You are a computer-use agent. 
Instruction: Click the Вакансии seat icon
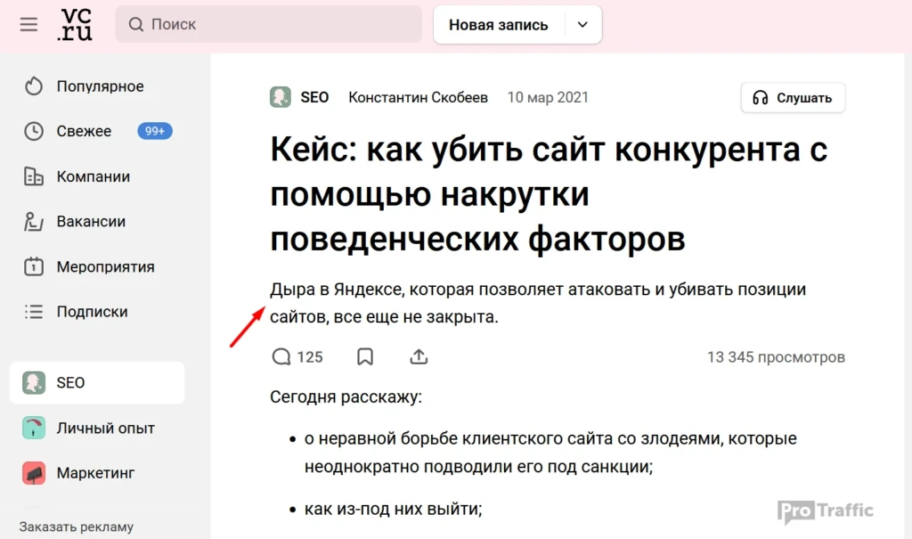pyautogui.click(x=34, y=221)
